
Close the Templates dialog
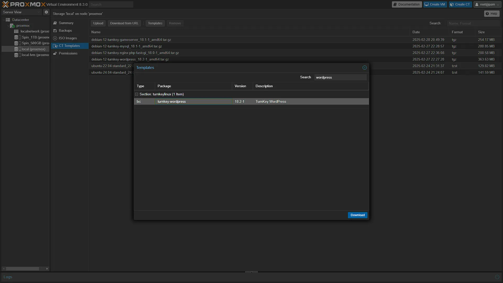click(x=364, y=68)
